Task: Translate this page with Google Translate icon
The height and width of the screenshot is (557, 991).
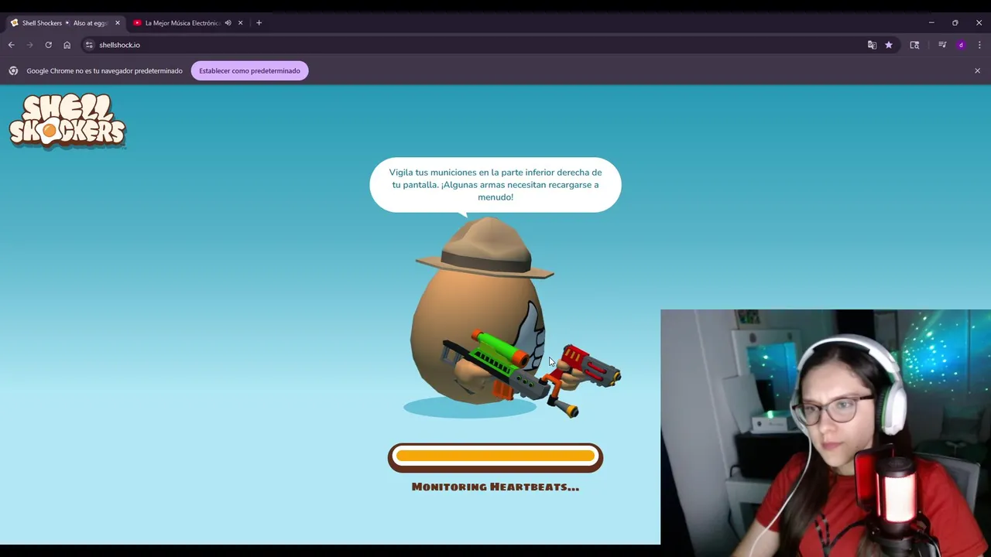Action: (872, 45)
